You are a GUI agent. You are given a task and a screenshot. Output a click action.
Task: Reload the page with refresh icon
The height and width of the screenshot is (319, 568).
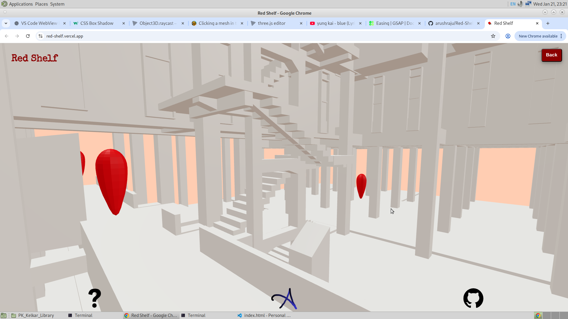coord(28,36)
